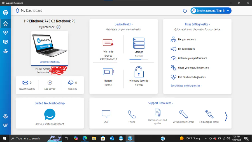Open the monitor diagnostics sidebar icon
The image size is (252, 142).
6,42
